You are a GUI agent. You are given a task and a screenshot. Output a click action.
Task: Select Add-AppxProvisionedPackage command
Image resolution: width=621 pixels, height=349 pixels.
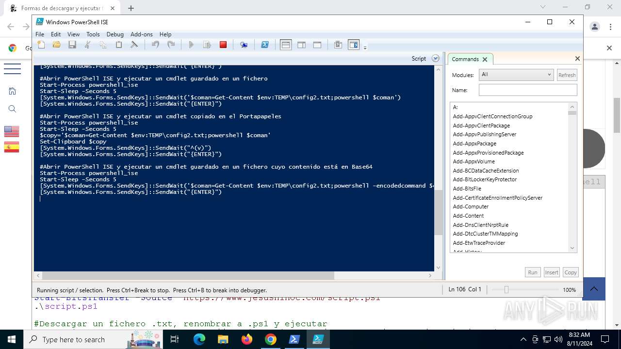coord(488,153)
